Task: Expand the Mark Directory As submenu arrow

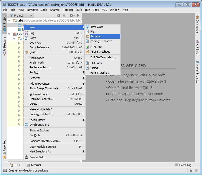Action: pos(84,151)
